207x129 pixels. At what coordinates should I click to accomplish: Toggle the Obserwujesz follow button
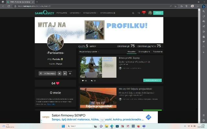click(x=50, y=74)
